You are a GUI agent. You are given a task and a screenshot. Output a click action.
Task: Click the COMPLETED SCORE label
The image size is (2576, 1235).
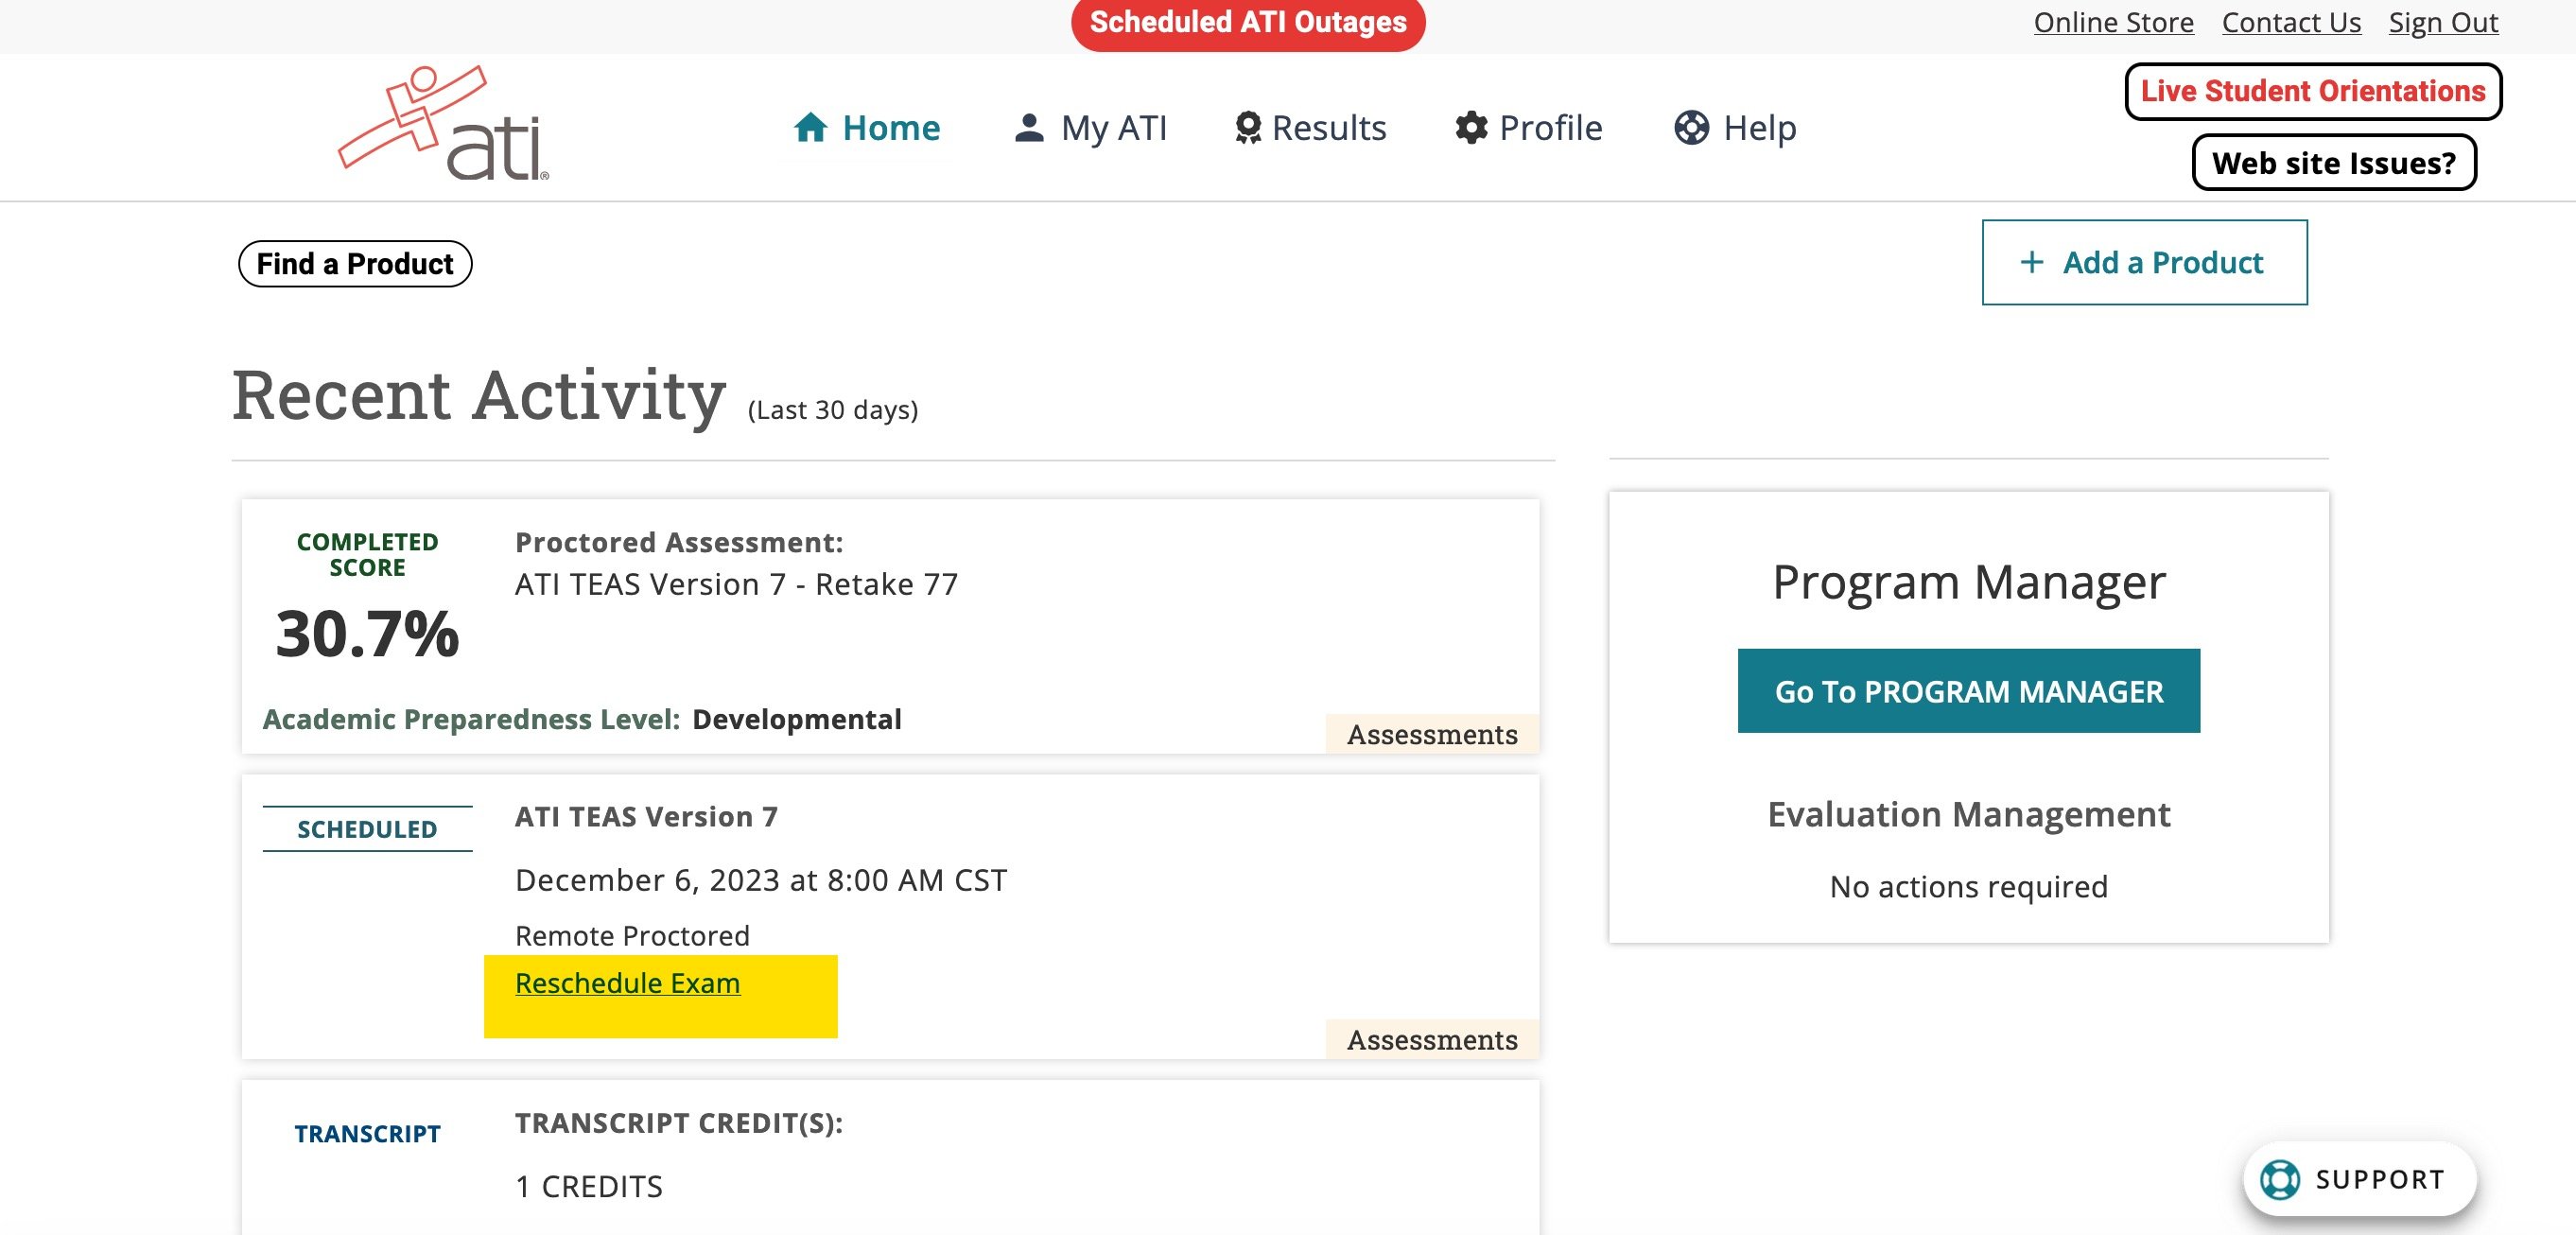click(367, 554)
